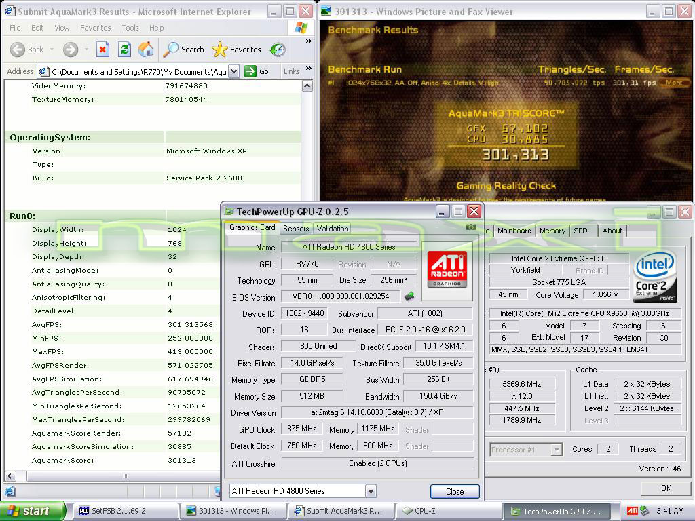Screen dimensions: 695x521
Task: Switch to the About tab in CPU-Z
Action: click(x=612, y=231)
